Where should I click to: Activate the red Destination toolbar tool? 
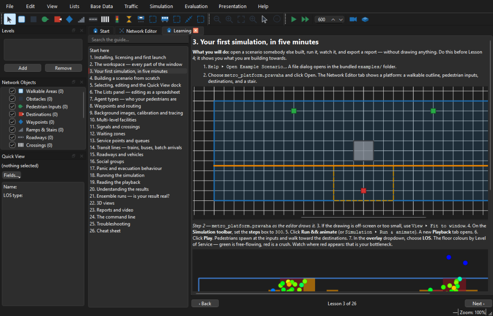pos(57,19)
